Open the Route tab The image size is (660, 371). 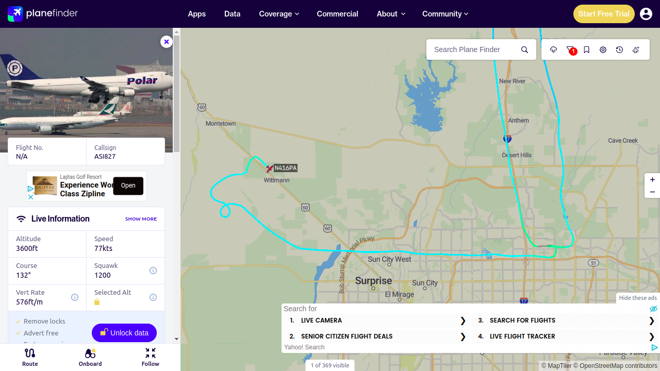tap(30, 357)
